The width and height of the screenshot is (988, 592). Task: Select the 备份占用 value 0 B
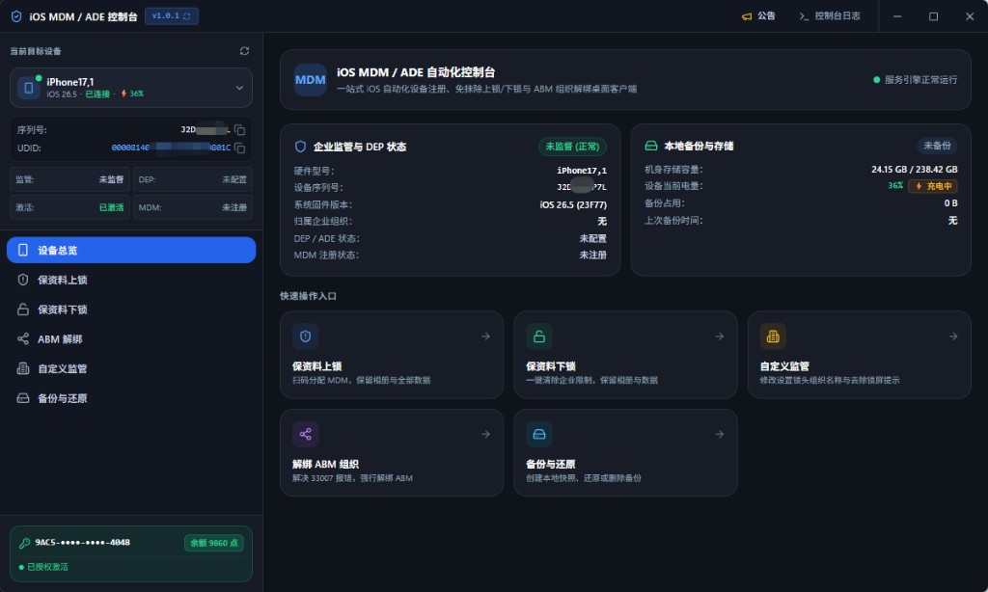tap(950, 202)
